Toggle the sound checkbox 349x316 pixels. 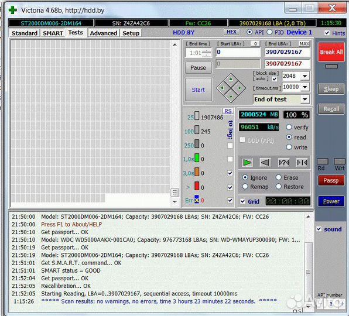[319, 229]
